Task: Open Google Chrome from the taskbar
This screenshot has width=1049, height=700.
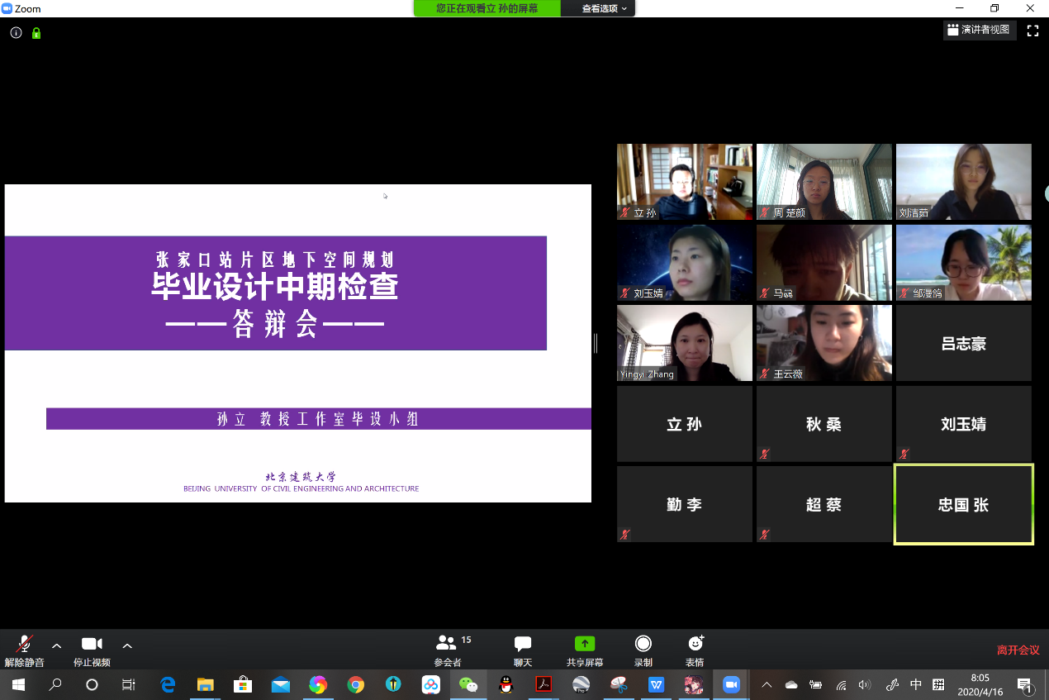Action: 356,684
